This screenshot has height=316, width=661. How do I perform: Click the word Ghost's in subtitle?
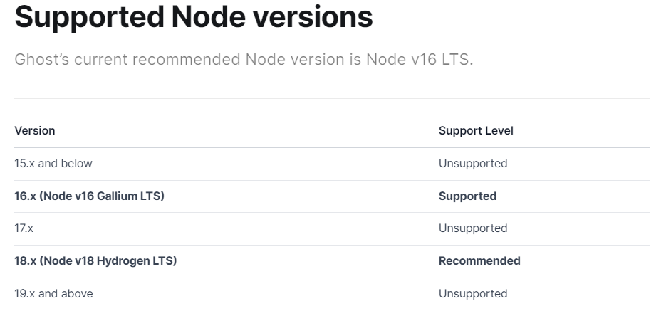[42, 59]
